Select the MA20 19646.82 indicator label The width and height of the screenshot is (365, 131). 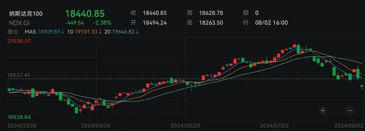point(120,32)
